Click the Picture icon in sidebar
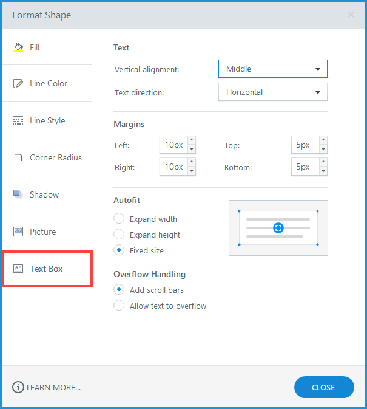 (18, 232)
